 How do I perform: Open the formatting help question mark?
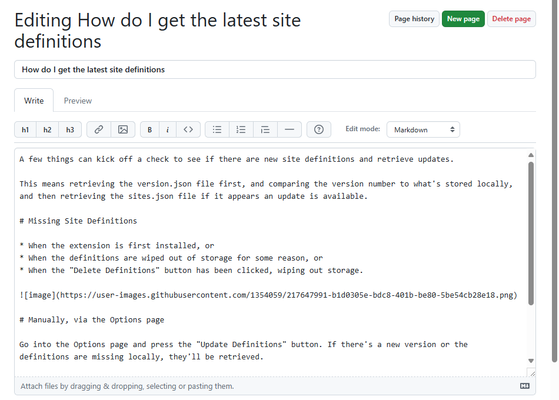point(319,129)
